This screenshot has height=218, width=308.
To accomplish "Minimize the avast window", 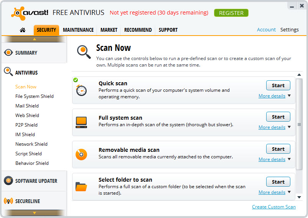I will click(292, 7).
